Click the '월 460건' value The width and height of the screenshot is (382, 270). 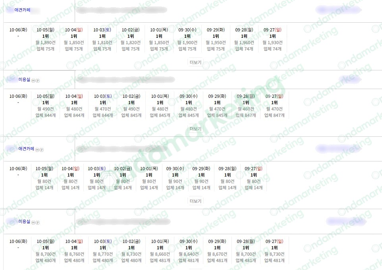pos(246,109)
